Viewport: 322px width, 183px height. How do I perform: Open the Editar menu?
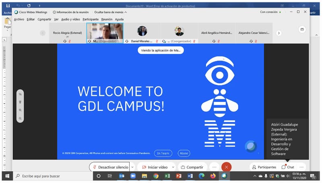click(31, 19)
